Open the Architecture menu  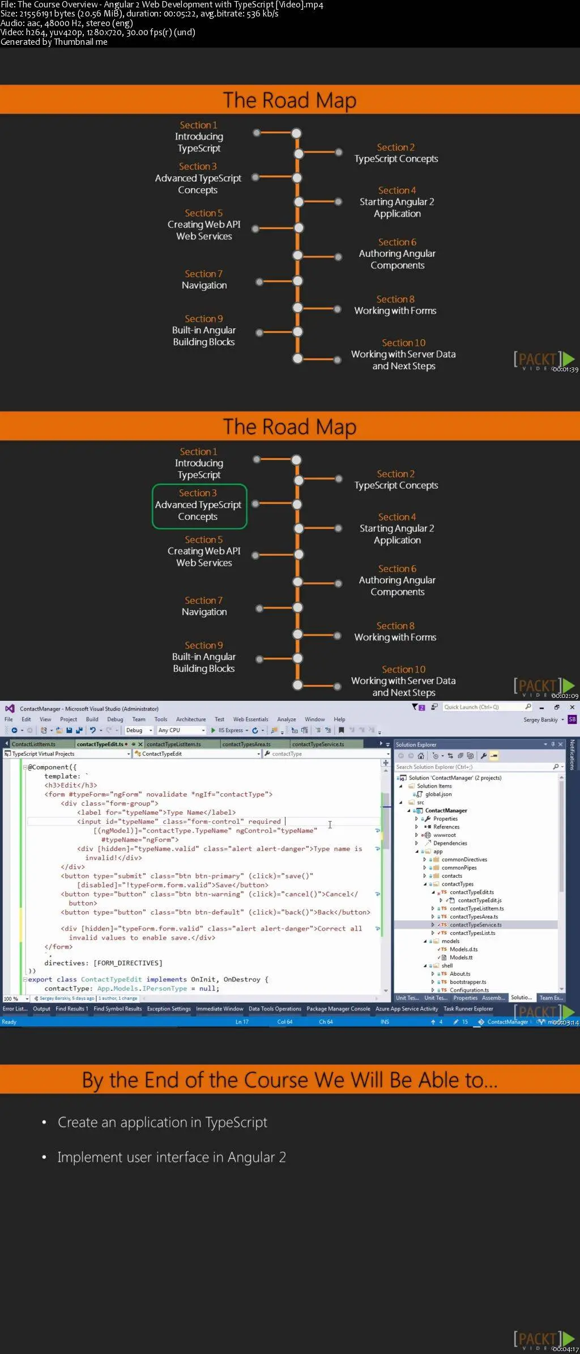[191, 719]
